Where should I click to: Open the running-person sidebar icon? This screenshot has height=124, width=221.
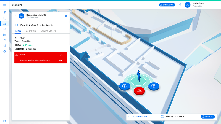[x=5, y=46]
